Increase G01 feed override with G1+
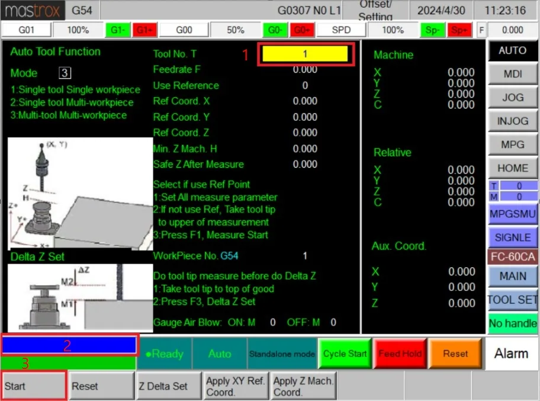 tap(144, 30)
